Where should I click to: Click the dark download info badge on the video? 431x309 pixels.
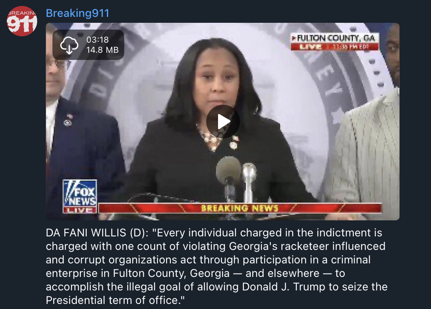click(88, 45)
